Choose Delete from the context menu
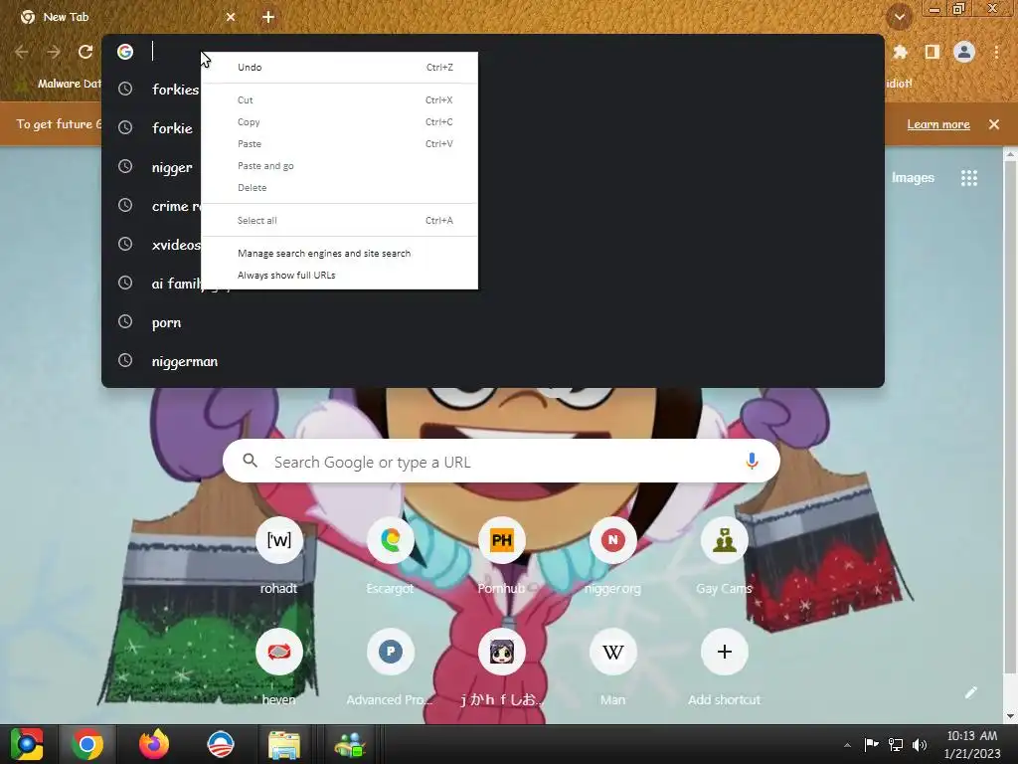Viewport: 1018px width, 764px height. [x=340, y=188]
